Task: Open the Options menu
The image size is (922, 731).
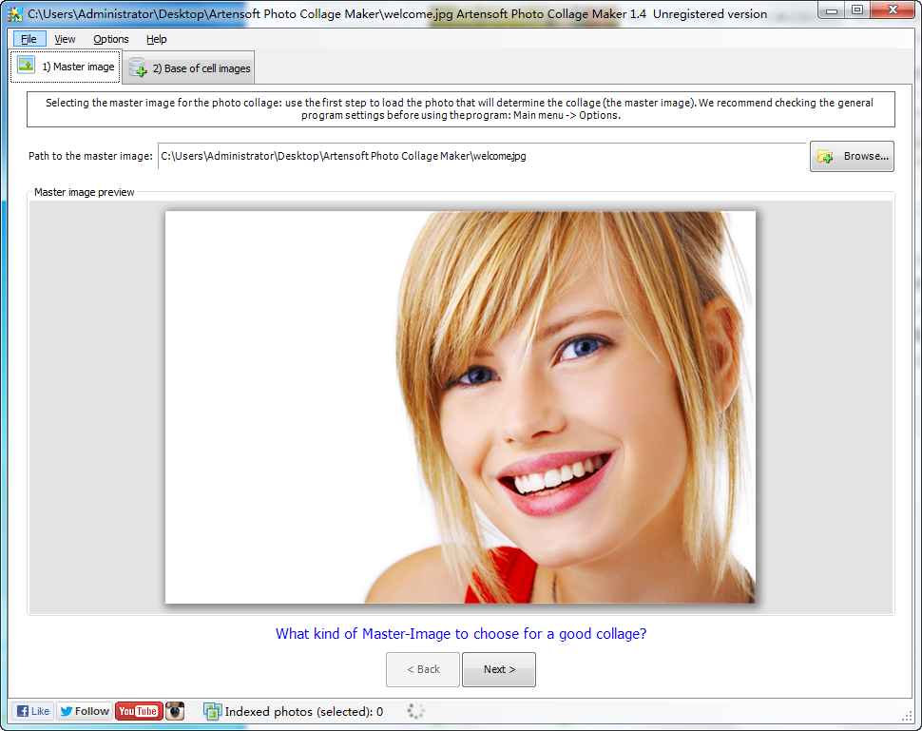Action: pos(111,39)
